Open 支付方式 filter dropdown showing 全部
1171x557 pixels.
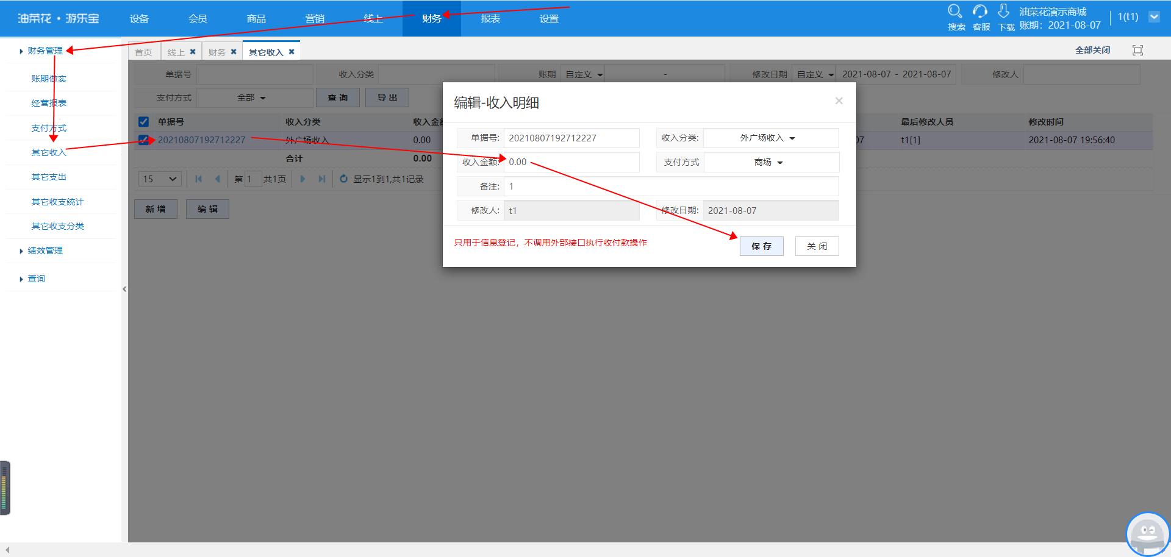click(x=254, y=98)
